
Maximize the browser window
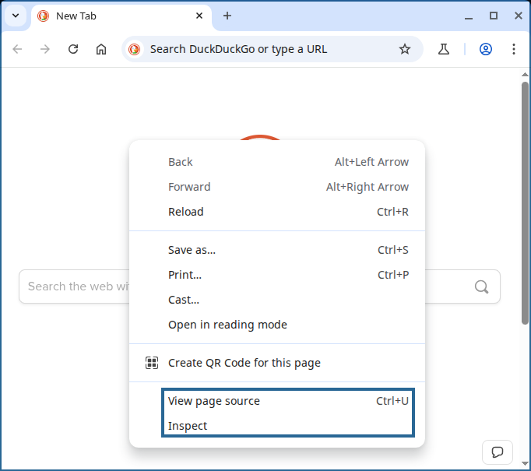tap(494, 16)
